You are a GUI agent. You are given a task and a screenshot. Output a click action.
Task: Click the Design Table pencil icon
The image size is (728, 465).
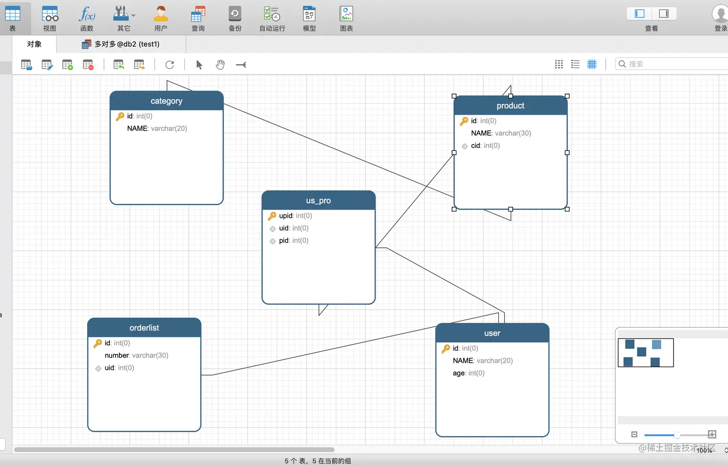[47, 65]
